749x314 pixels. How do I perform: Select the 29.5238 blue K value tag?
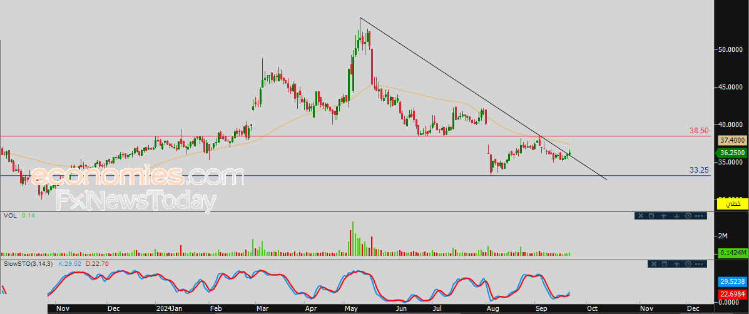click(x=733, y=283)
